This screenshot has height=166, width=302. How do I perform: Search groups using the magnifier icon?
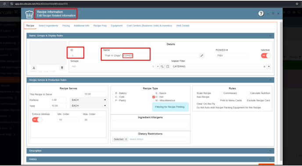click(x=162, y=66)
